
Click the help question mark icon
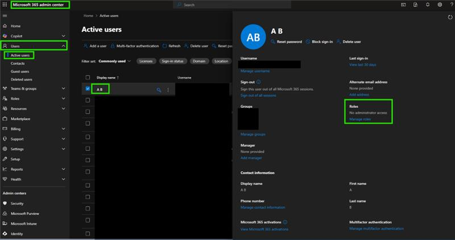(x=452, y=5)
